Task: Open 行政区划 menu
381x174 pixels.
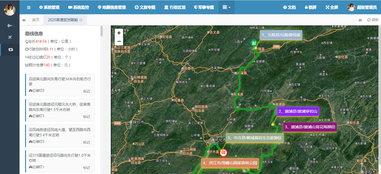Action: pos(175,8)
